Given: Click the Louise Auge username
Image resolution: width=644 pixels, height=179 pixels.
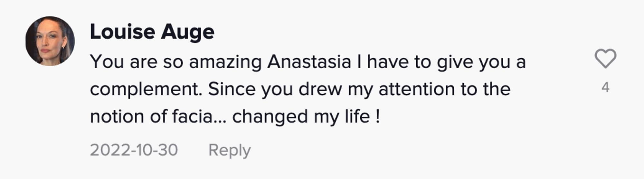Looking at the screenshot, I should tap(152, 32).
